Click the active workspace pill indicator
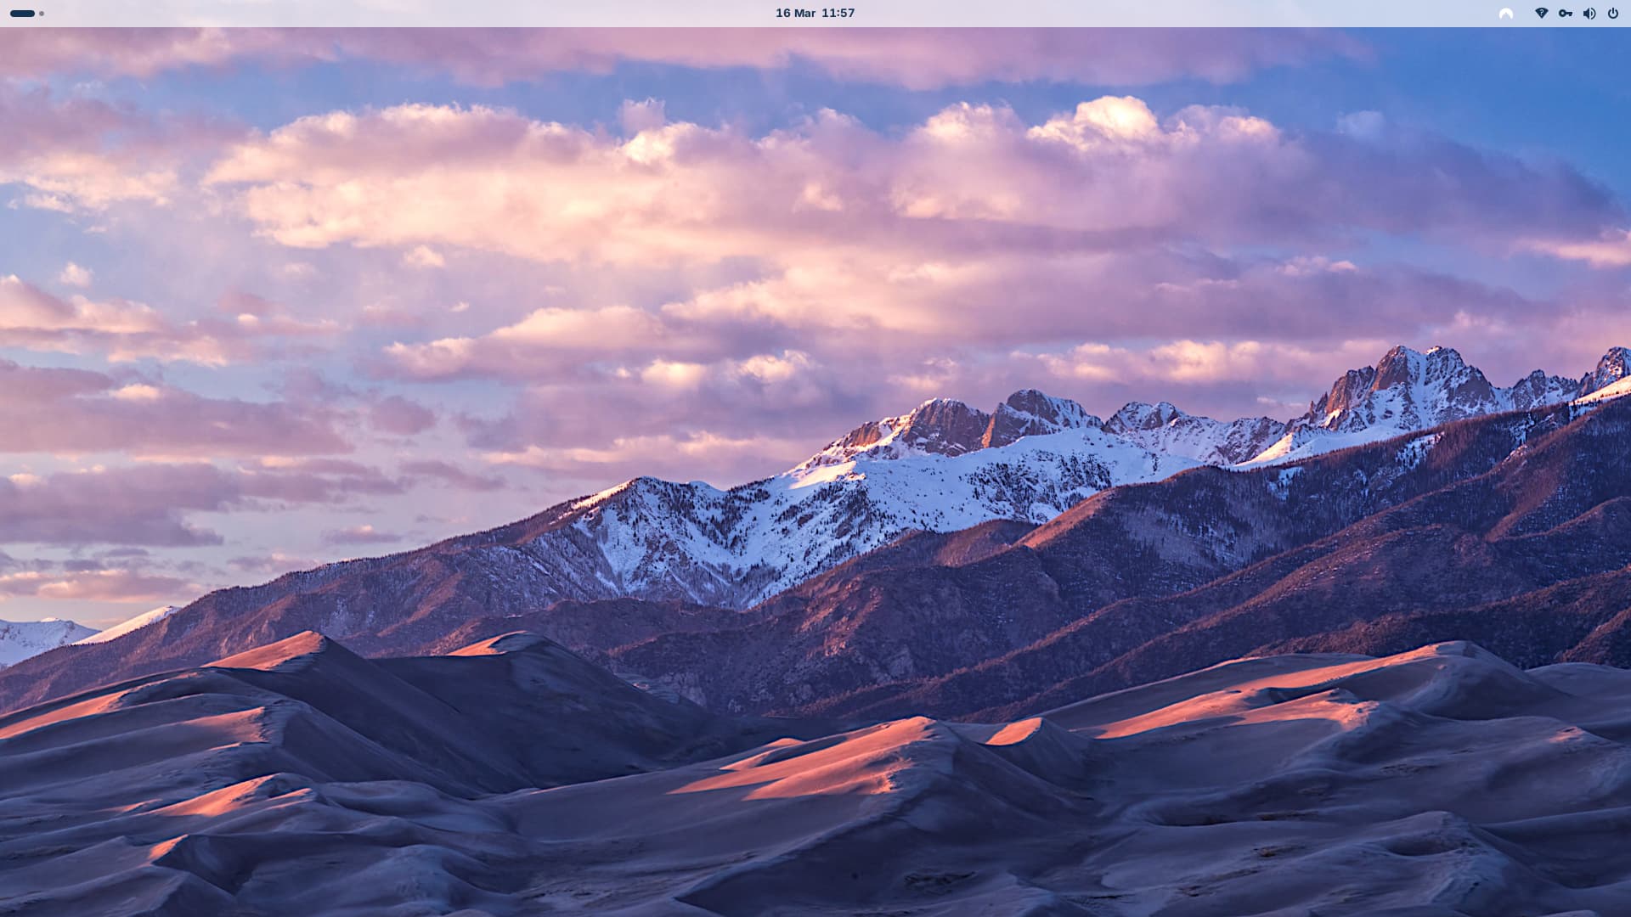 22,14
